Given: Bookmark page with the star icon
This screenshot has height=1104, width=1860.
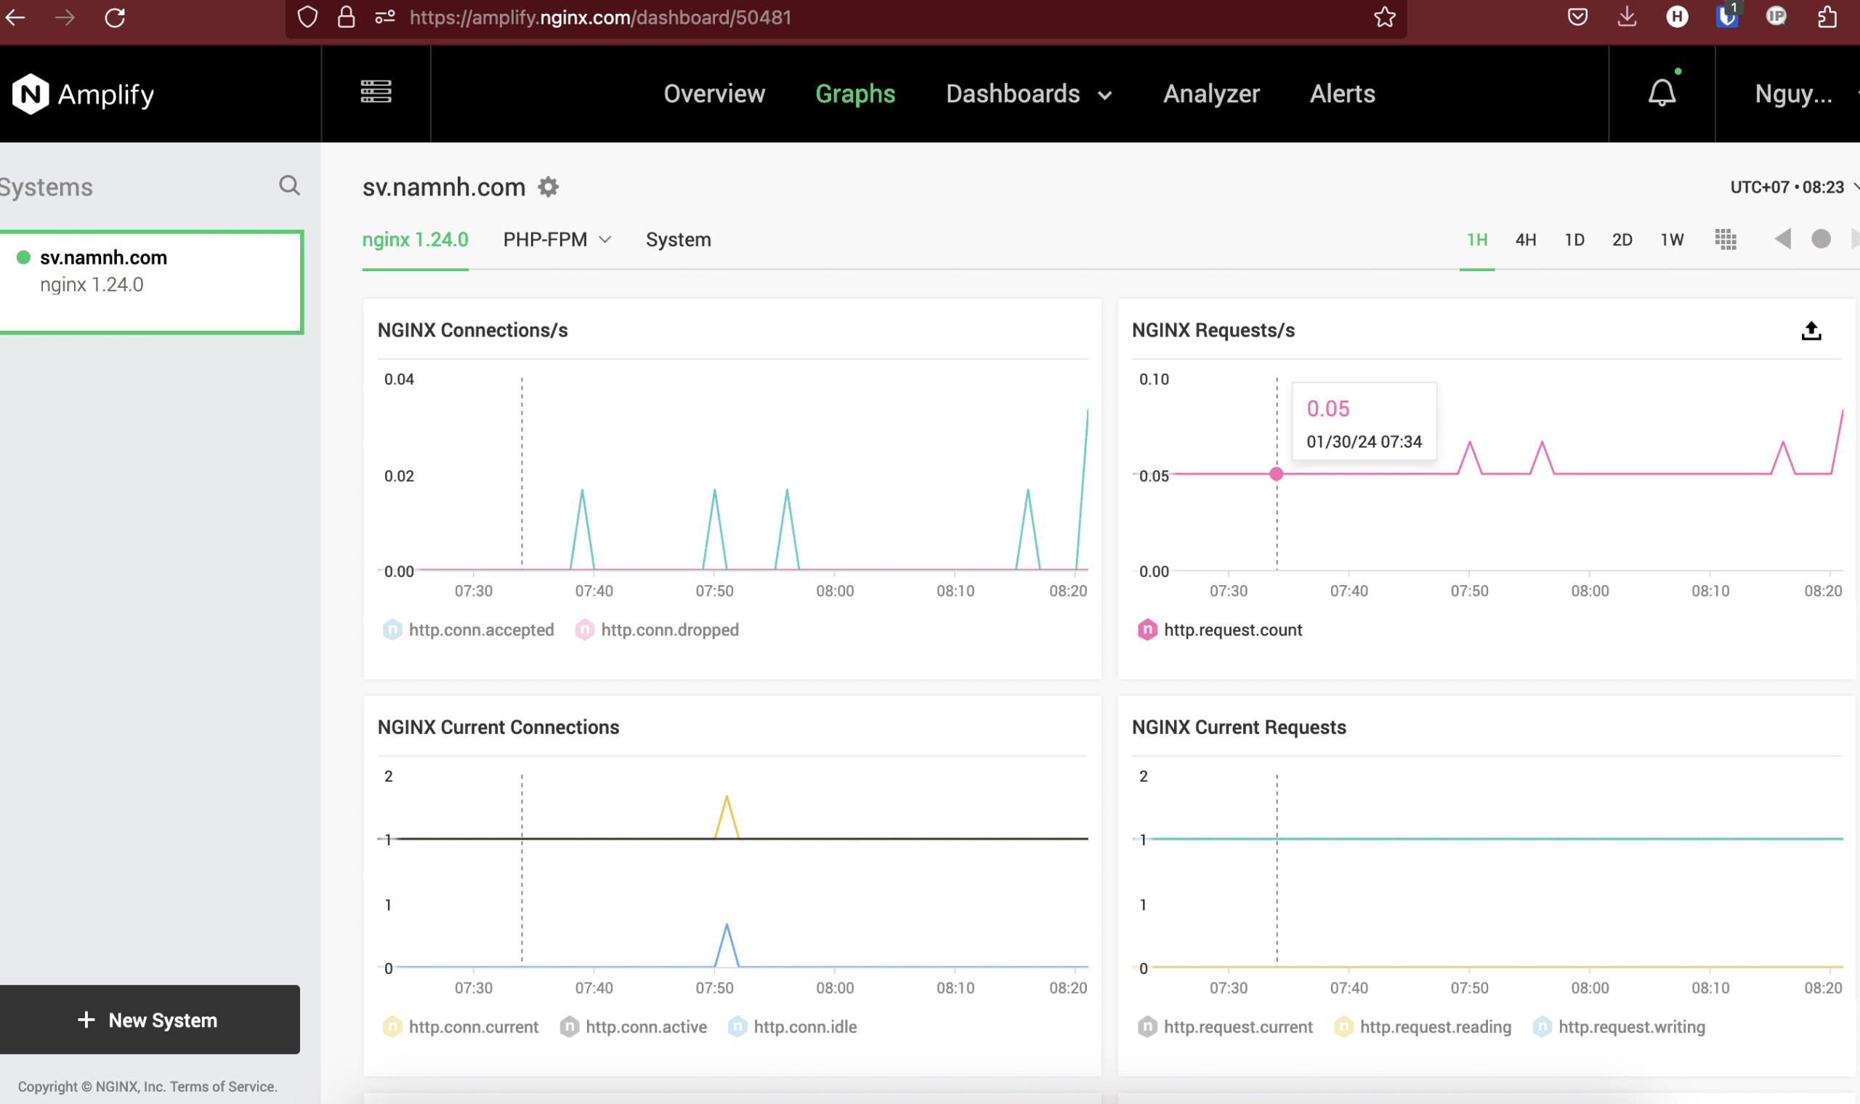Looking at the screenshot, I should [1384, 17].
